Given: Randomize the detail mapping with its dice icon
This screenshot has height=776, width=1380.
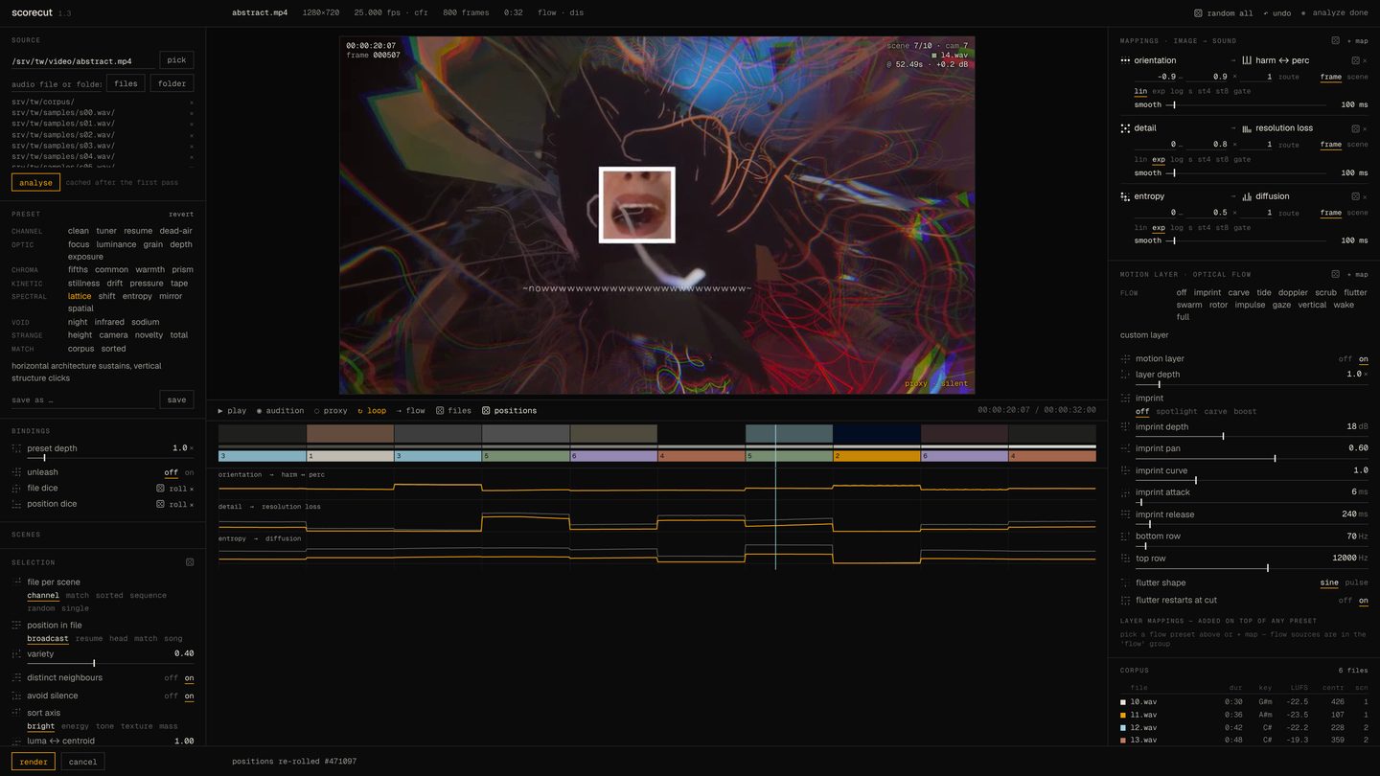Looking at the screenshot, I should click(1356, 128).
